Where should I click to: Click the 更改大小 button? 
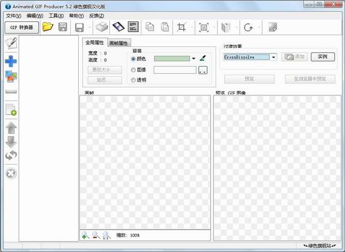tap(105, 70)
